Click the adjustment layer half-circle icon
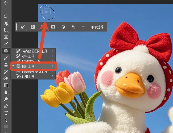The width and height of the screenshot is (173, 133). pos(63,27)
